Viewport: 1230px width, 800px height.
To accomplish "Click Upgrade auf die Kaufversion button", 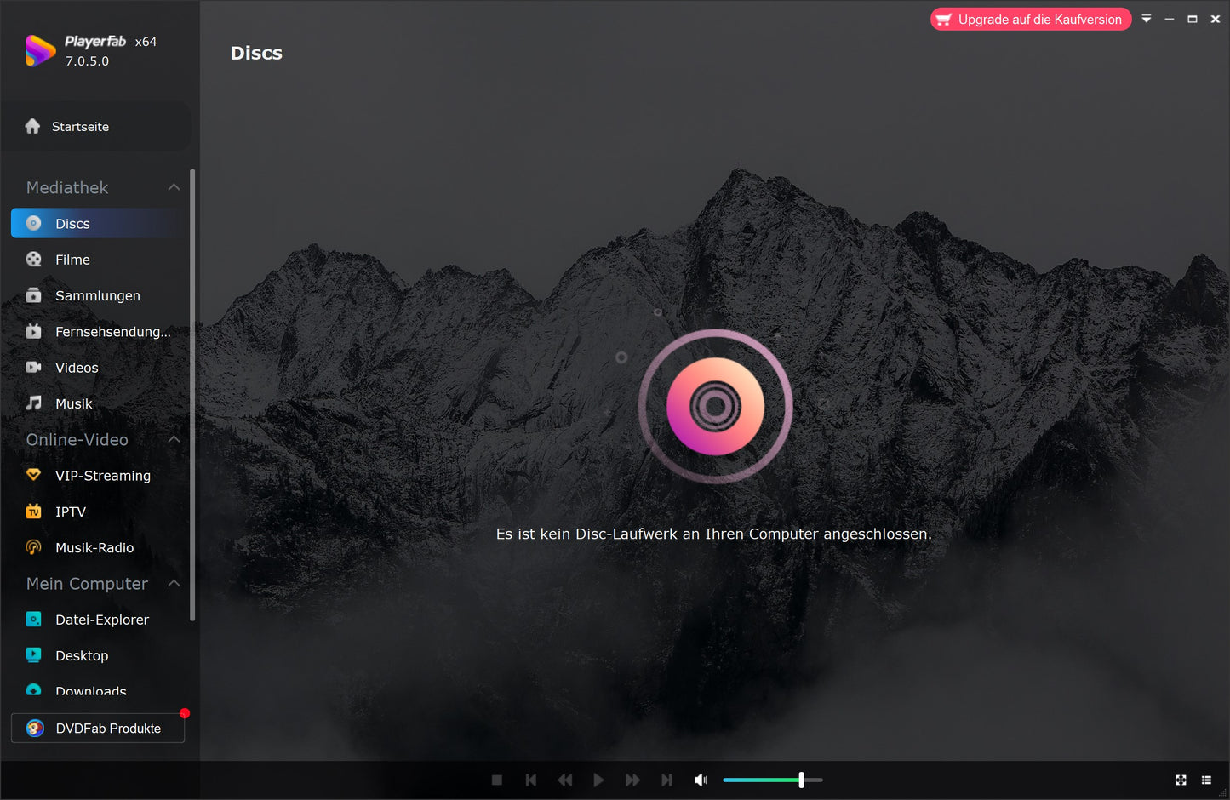I will [x=1030, y=20].
